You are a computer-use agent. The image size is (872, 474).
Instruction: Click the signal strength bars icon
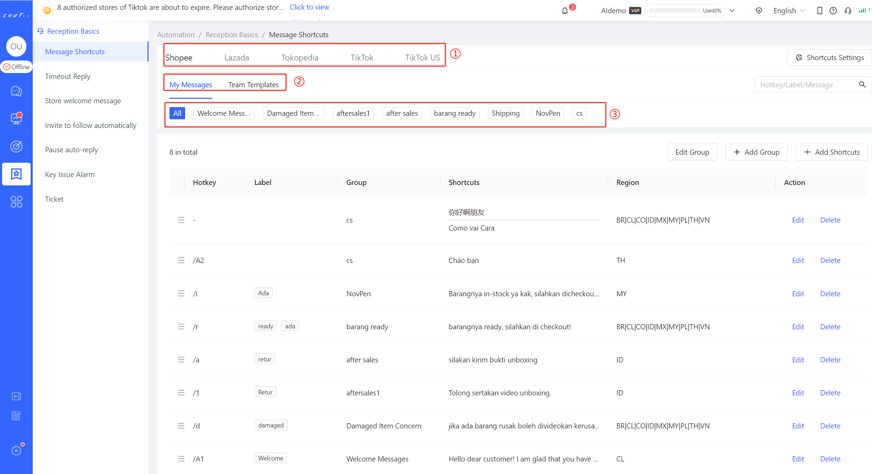(862, 10)
